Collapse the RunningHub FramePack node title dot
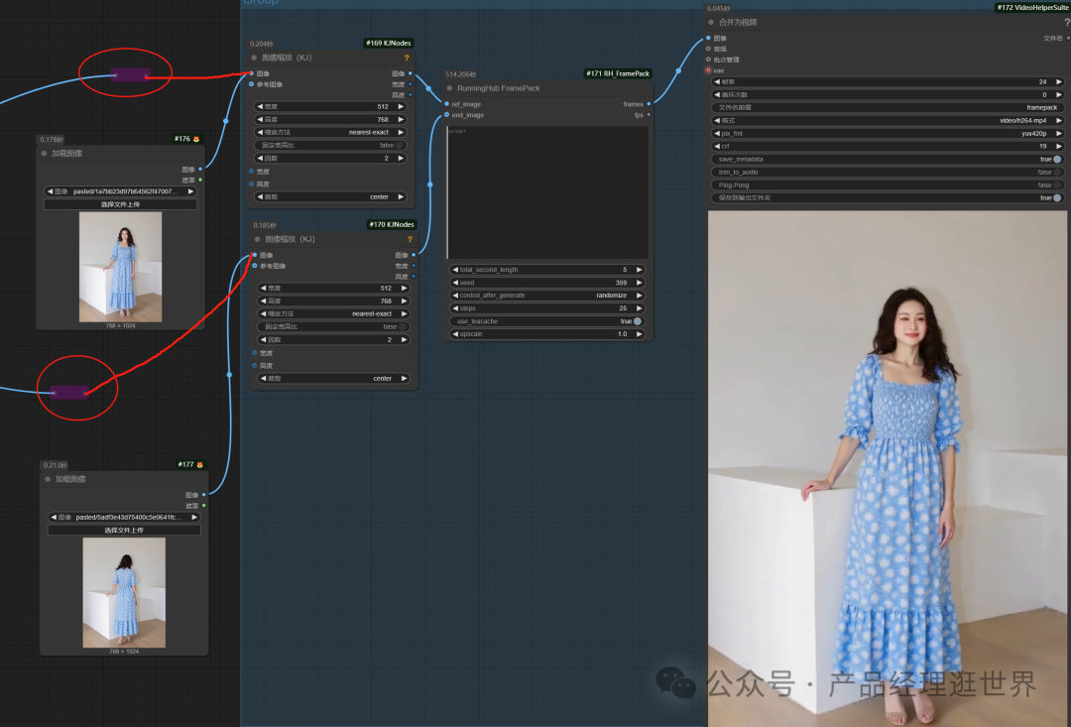 click(x=449, y=88)
